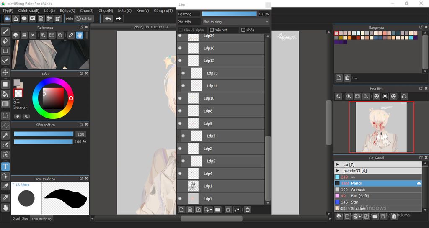The height and width of the screenshot is (228, 429).
Task: Select the Eraser tool
Action: [5, 41]
